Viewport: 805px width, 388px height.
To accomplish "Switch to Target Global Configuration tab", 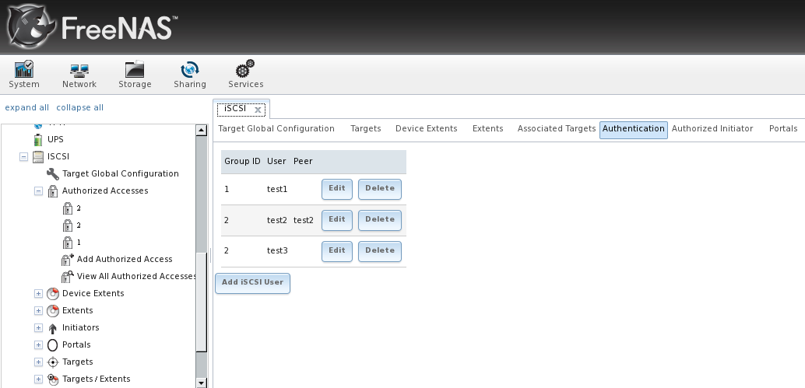I will (x=276, y=128).
